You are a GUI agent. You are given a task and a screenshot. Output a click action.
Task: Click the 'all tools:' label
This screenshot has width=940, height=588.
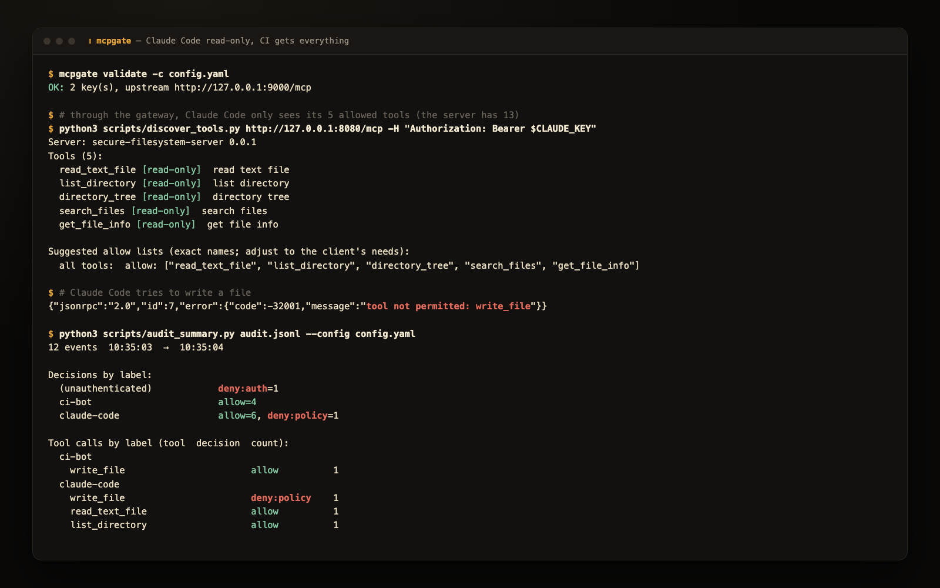86,266
